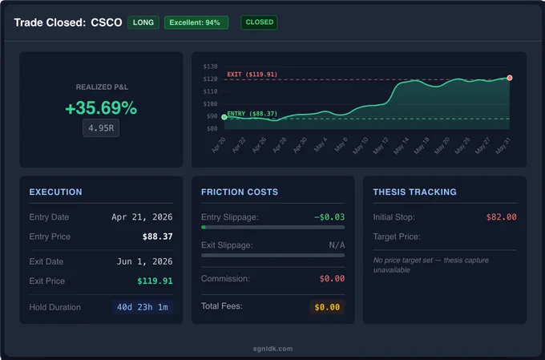Click the Exit Date value Jun 1, 2026
545x360 pixels.
144,261
